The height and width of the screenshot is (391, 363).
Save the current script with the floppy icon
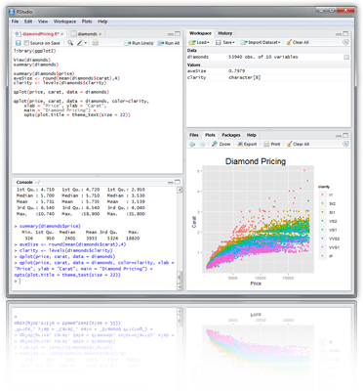19,43
